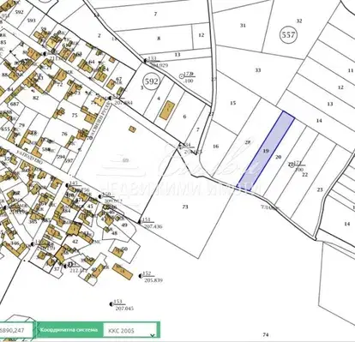Click the orange building near circled 592

click(x=167, y=110)
